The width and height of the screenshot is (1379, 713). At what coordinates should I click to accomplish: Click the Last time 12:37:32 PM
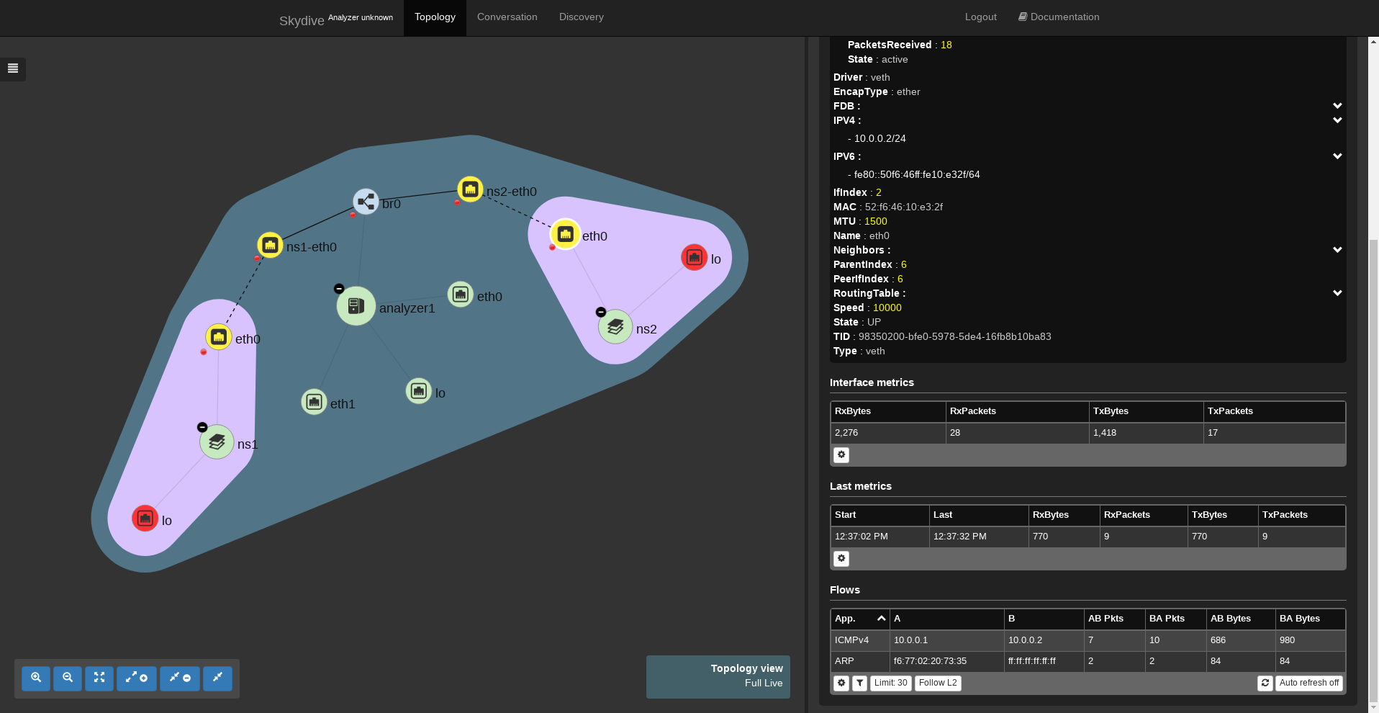pos(960,537)
